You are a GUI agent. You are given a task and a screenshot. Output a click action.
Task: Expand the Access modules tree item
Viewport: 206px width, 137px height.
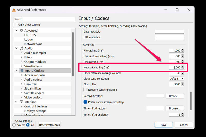coord(21,75)
